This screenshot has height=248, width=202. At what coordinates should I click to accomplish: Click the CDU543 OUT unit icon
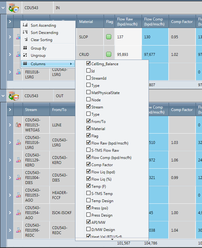point(13,96)
